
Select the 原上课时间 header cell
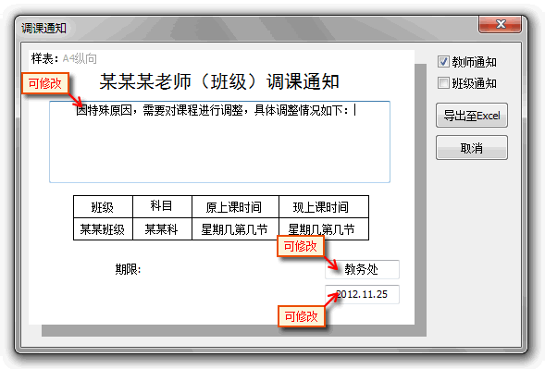[235, 207]
